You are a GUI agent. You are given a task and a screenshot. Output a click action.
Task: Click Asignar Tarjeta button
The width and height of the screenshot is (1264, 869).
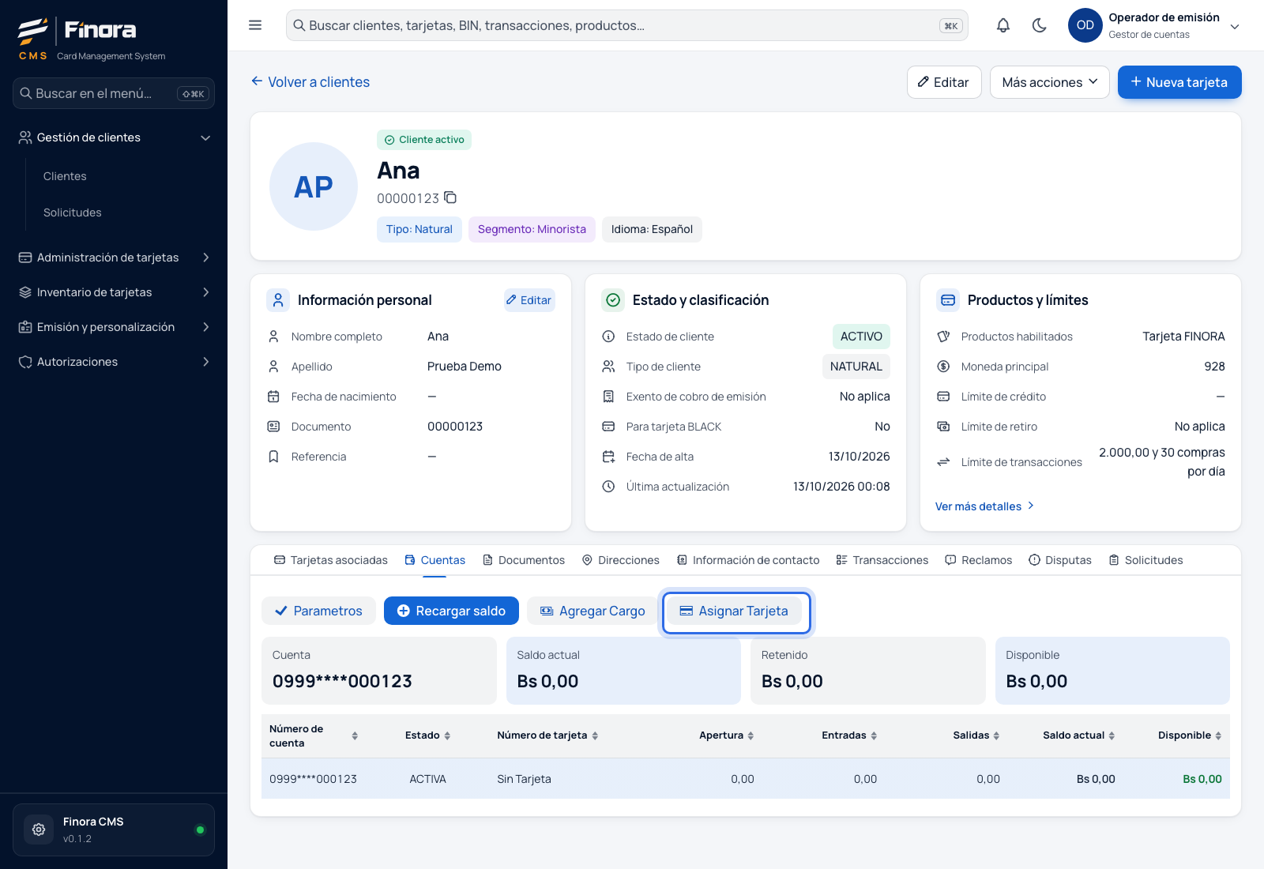click(x=734, y=611)
